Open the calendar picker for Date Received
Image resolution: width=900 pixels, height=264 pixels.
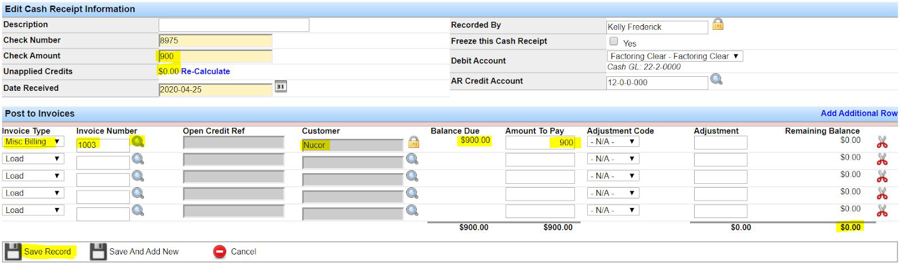tap(281, 87)
